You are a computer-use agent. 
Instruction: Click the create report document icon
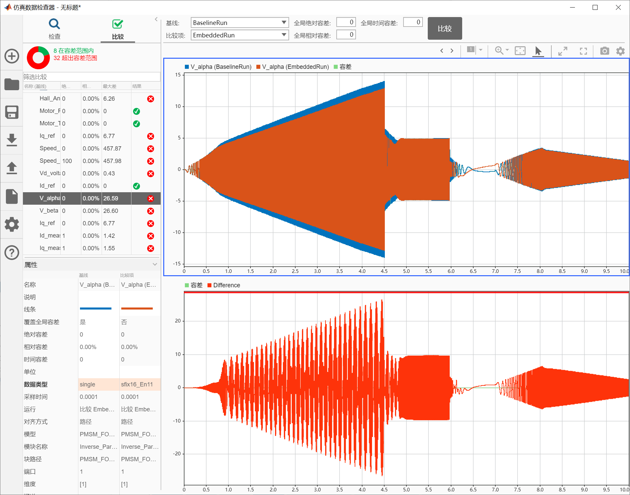(12, 196)
